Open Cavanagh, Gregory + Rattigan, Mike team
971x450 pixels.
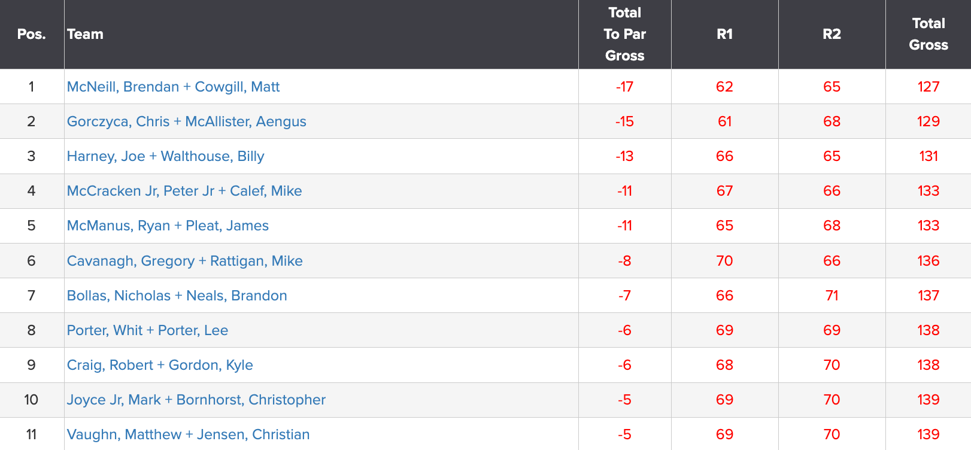click(x=184, y=261)
